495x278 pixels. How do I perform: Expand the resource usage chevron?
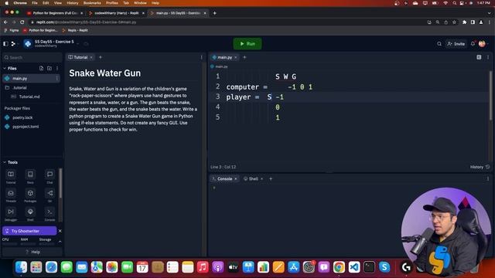click(60, 242)
